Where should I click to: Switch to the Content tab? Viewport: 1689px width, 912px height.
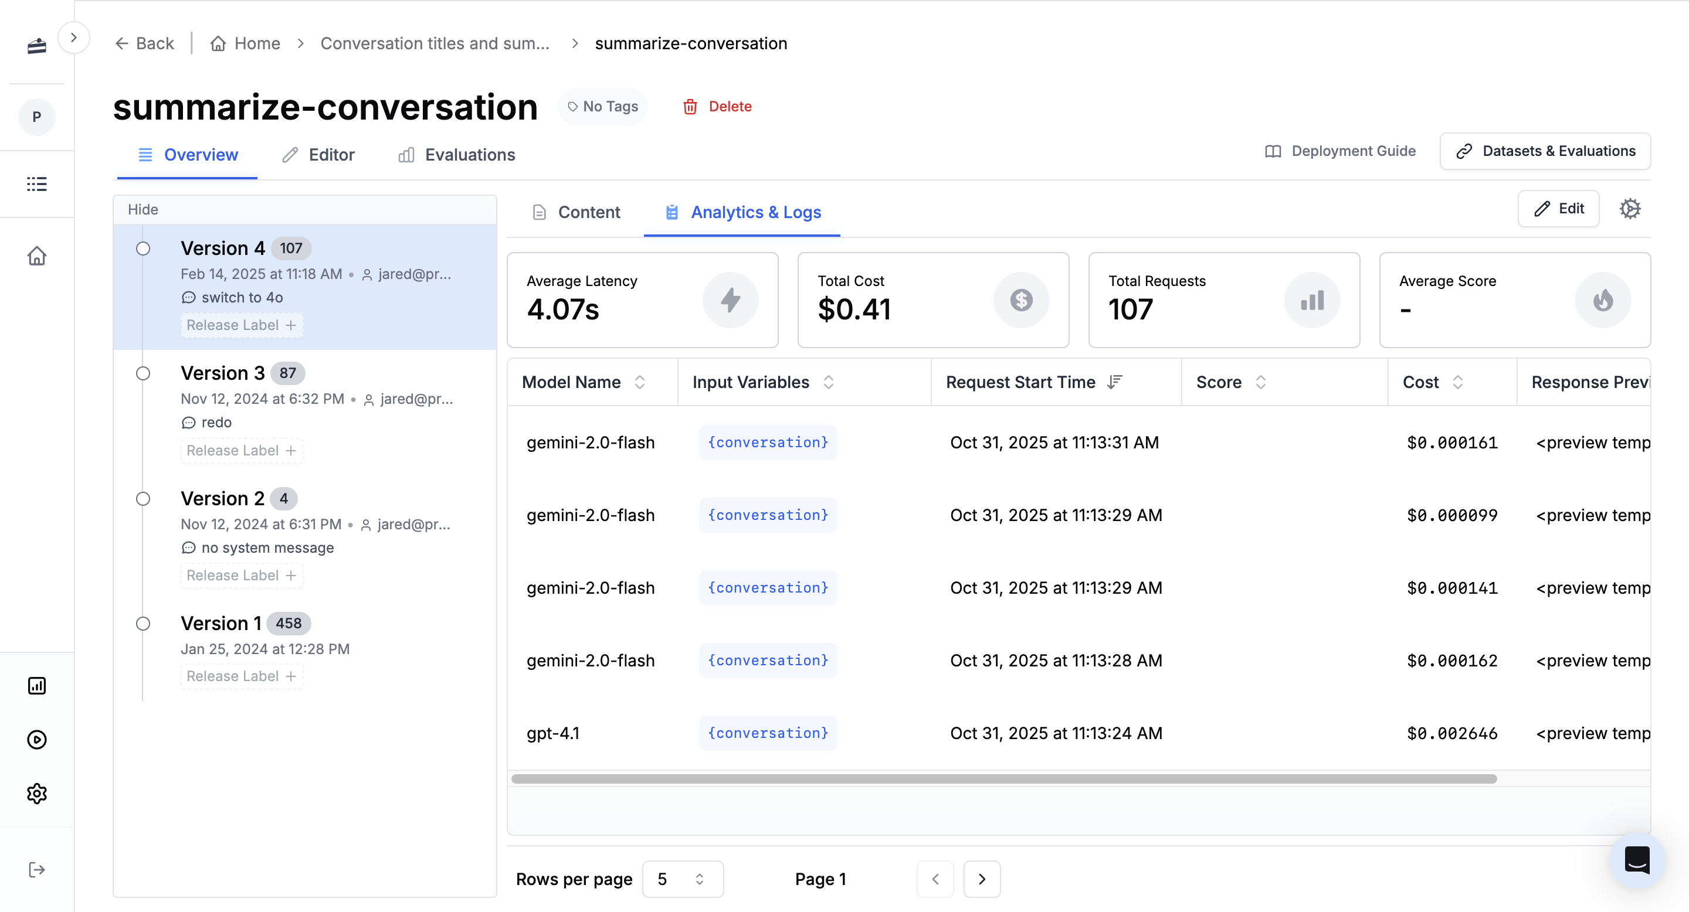(x=576, y=212)
